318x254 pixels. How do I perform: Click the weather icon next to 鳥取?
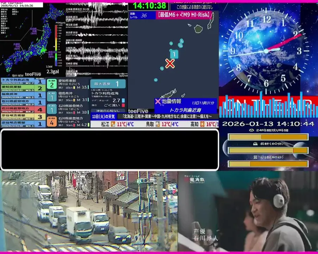pos(157,124)
